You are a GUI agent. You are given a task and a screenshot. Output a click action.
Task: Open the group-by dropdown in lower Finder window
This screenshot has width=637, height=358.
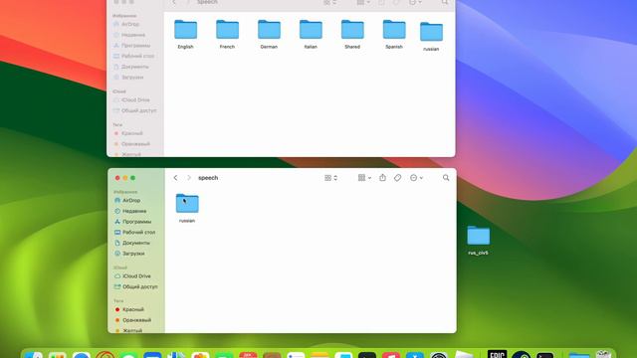[364, 178]
